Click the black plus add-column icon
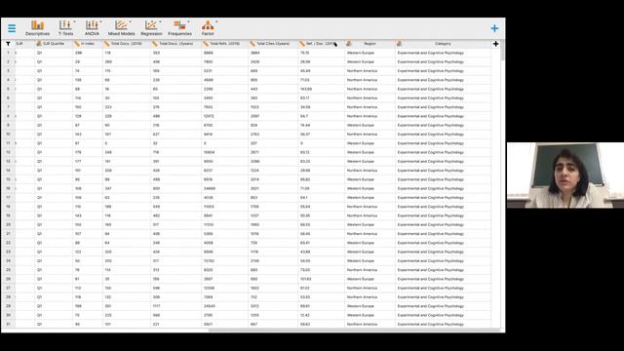This screenshot has height=351, width=624. 495,44
